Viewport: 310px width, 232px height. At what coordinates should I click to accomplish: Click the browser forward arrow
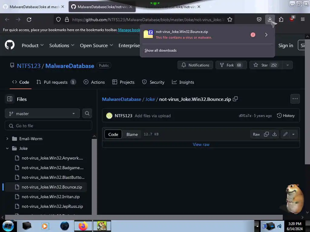click(18, 20)
